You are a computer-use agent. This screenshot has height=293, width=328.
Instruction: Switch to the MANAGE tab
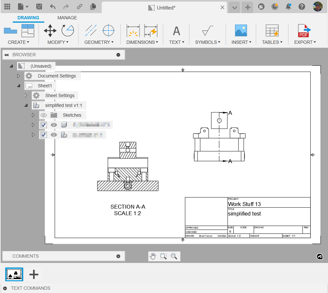coord(67,18)
